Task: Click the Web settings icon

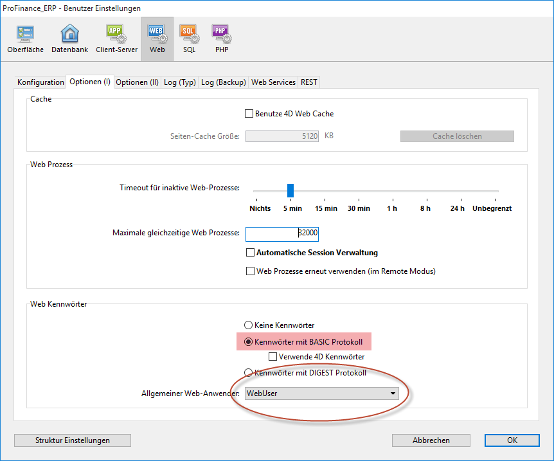Action: pos(157,39)
